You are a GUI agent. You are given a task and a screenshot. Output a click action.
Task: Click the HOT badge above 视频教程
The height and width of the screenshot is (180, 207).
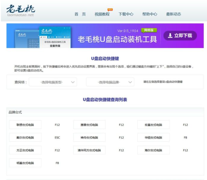point(110,10)
